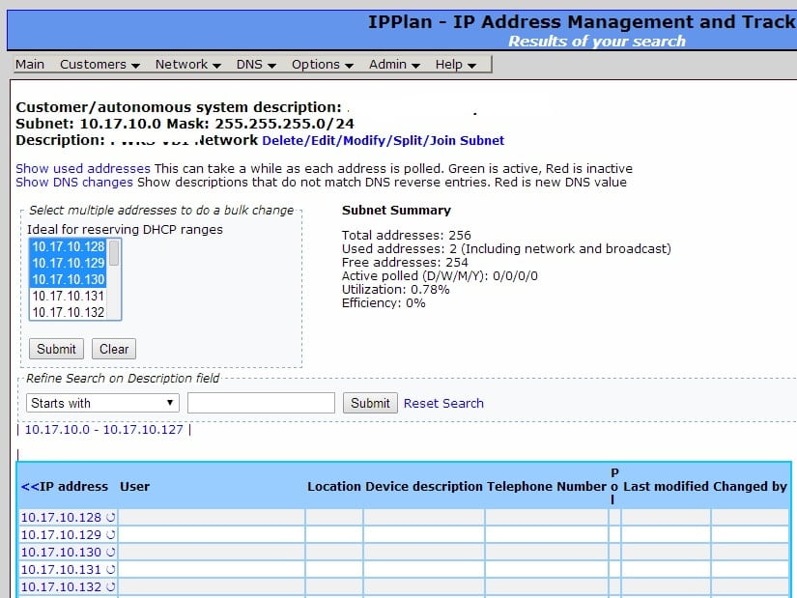Open IP address 10.17.10.130 entry
The height and width of the screenshot is (598, 797).
click(61, 553)
